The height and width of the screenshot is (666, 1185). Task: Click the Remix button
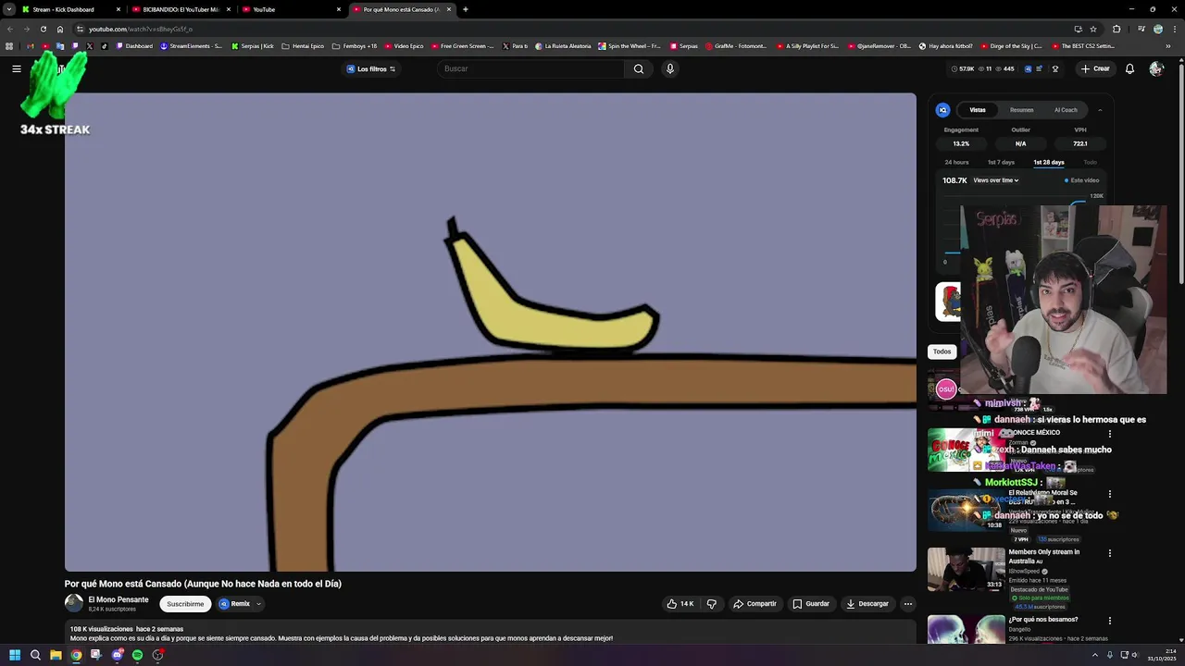(234, 604)
